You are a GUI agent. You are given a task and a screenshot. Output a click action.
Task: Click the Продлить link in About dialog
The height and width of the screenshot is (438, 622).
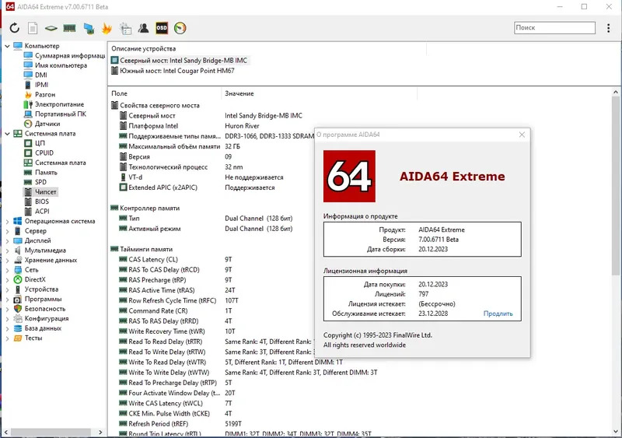click(x=498, y=314)
